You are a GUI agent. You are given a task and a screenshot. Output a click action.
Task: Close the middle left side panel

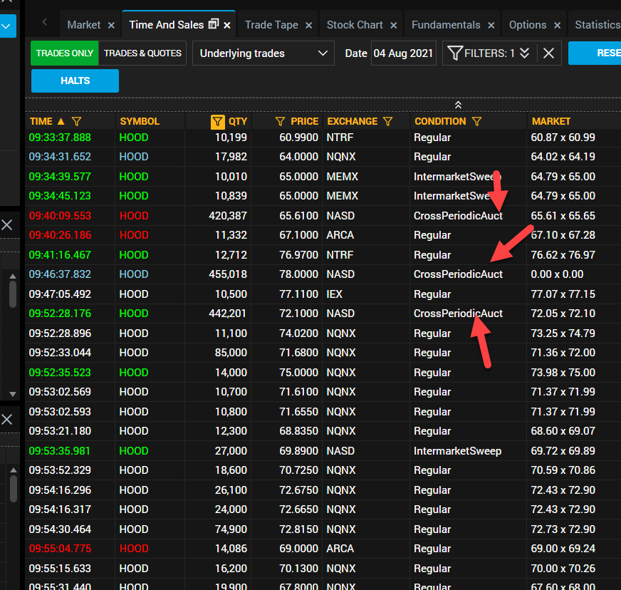point(6,225)
